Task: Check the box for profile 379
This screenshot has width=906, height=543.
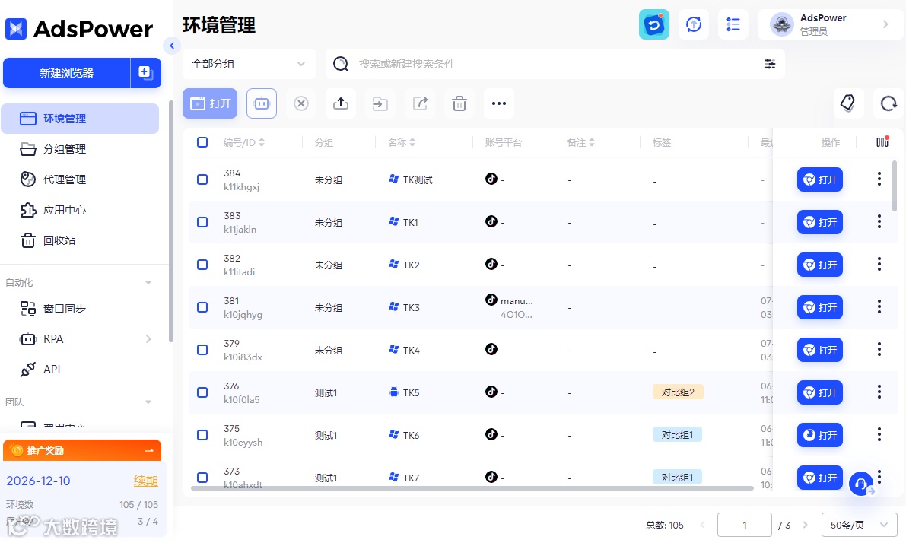Action: click(x=202, y=350)
